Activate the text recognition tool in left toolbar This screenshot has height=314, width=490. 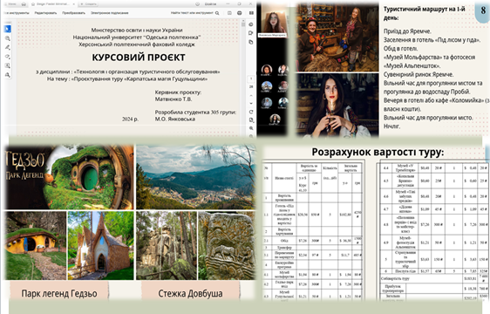(8, 65)
